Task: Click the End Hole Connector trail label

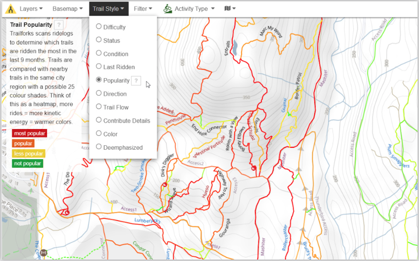Action: (x=209, y=130)
